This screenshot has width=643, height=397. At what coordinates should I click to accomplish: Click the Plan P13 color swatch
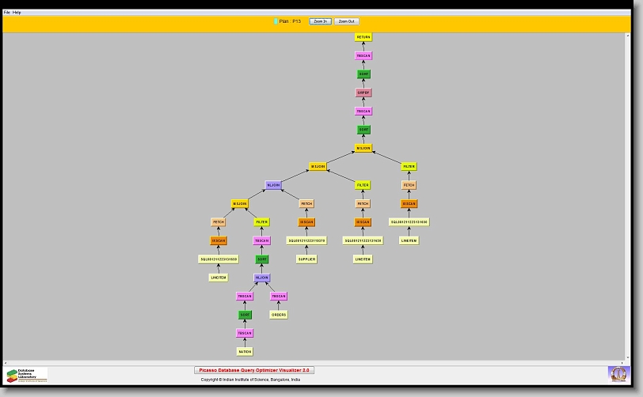pyautogui.click(x=276, y=21)
